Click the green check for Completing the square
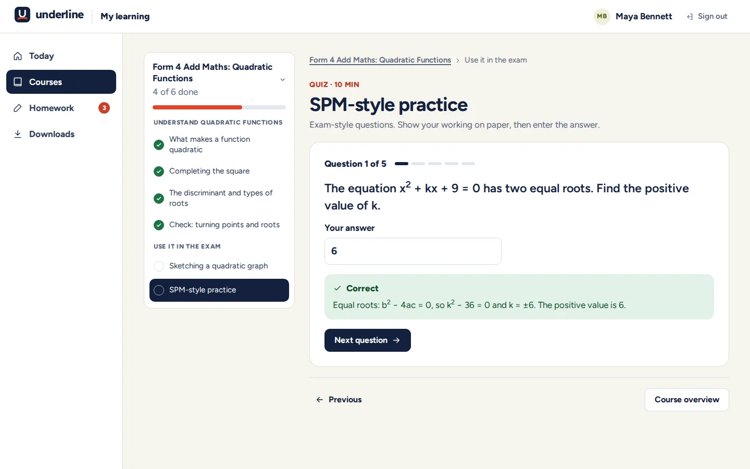Screen dimensions: 750x469 point(159,171)
